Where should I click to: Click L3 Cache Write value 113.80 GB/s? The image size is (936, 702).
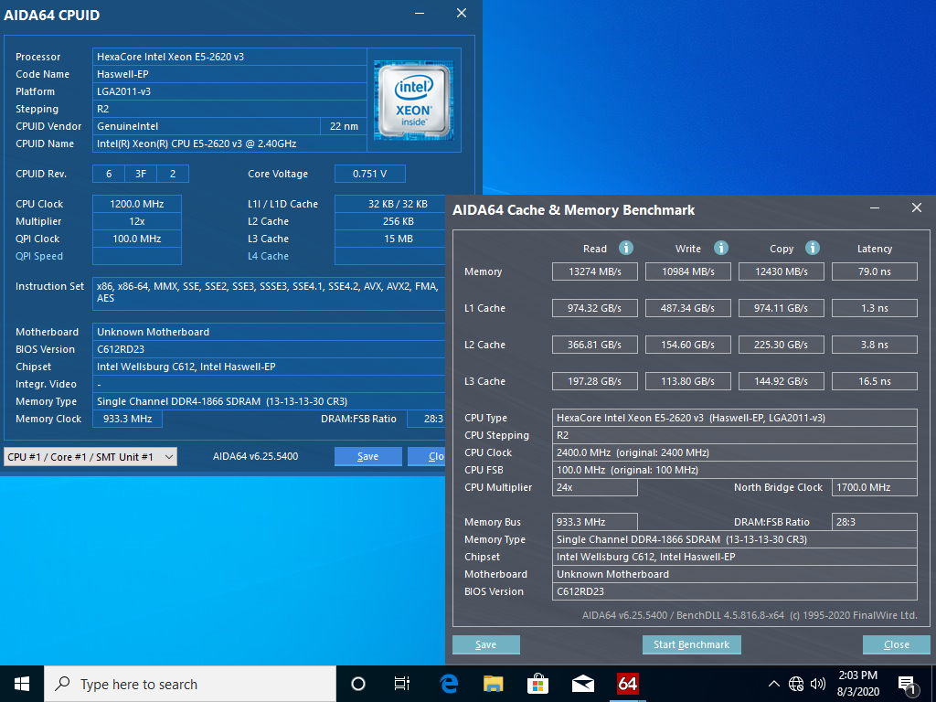(687, 381)
